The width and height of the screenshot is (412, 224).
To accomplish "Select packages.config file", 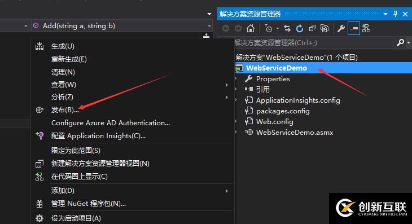I will tap(283, 111).
